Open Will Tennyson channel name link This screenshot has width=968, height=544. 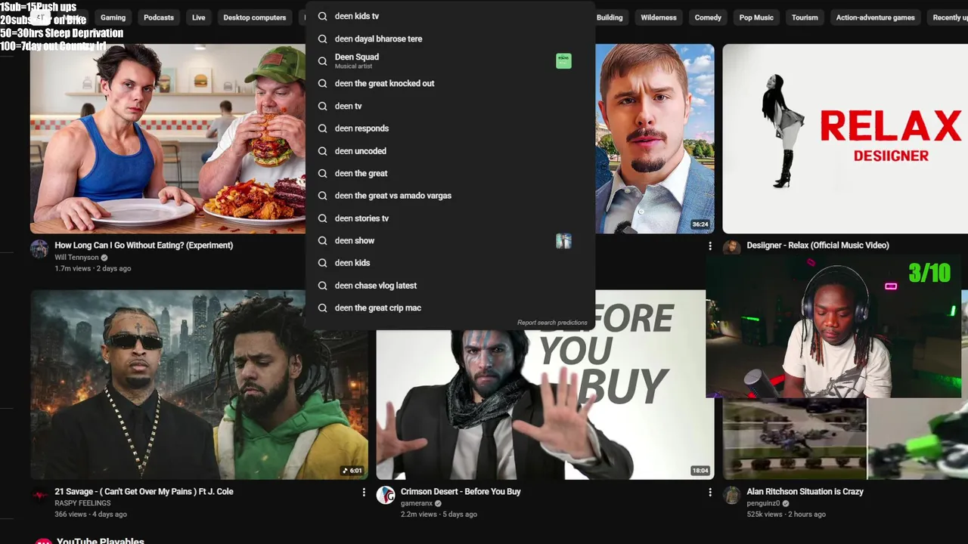coord(76,258)
